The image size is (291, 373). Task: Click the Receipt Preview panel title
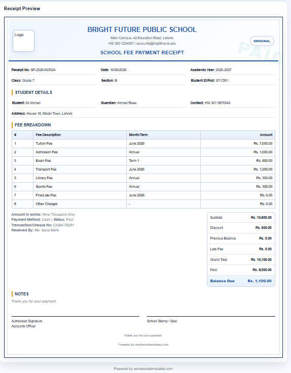22,9
